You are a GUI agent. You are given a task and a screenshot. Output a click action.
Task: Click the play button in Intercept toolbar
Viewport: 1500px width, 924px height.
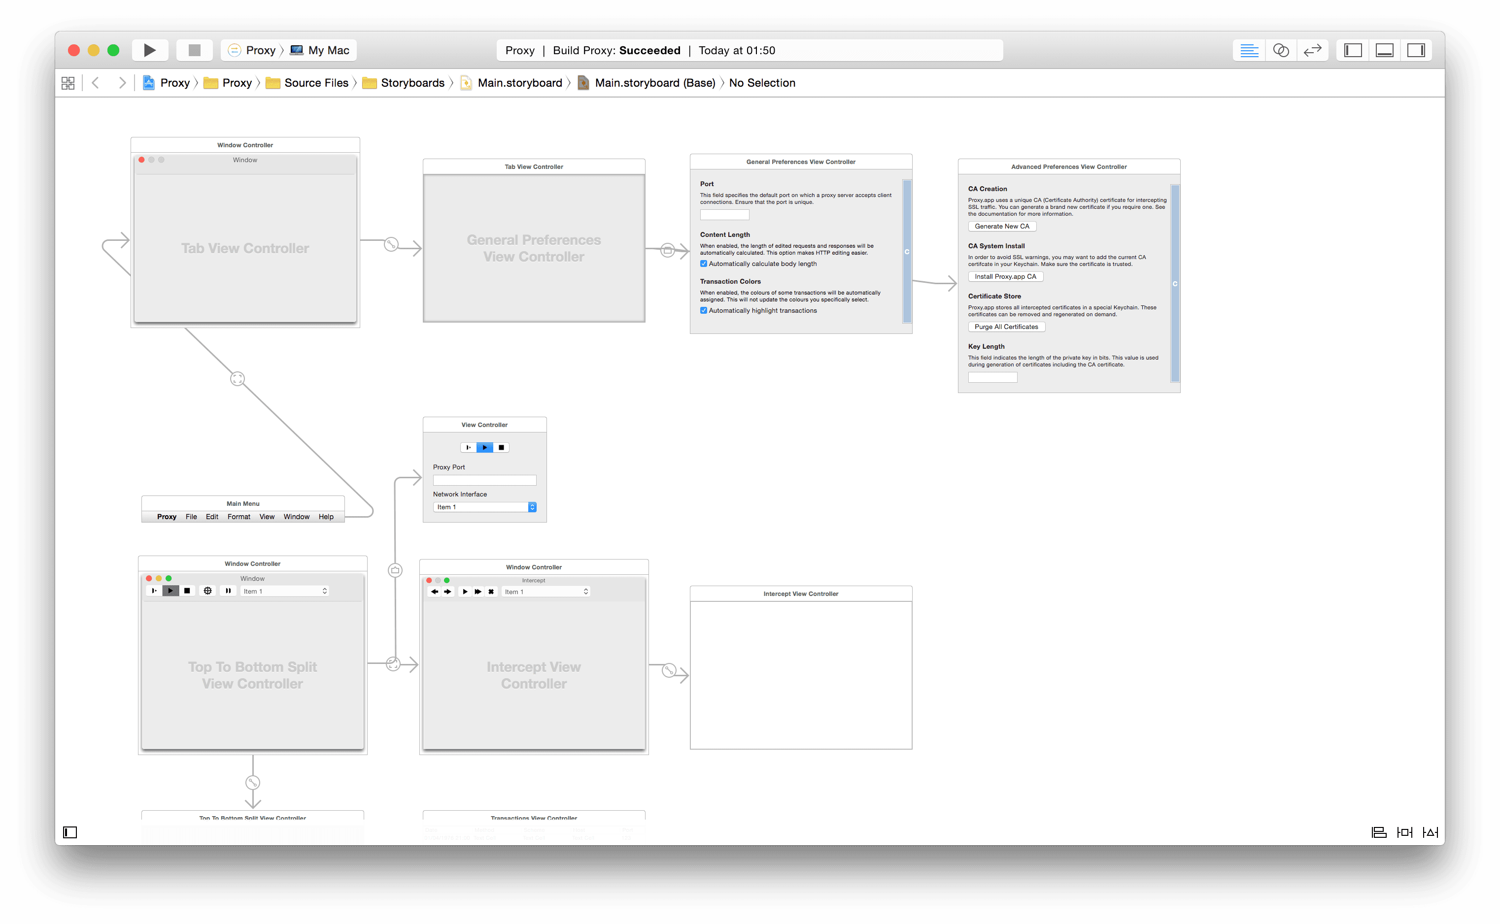pyautogui.click(x=465, y=592)
